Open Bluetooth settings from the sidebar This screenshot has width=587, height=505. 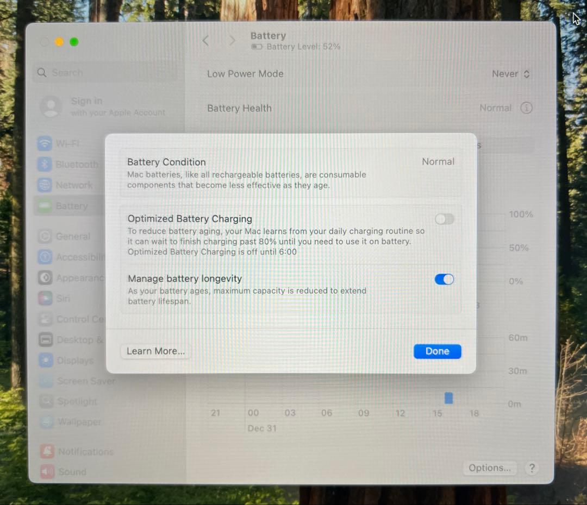(x=76, y=164)
